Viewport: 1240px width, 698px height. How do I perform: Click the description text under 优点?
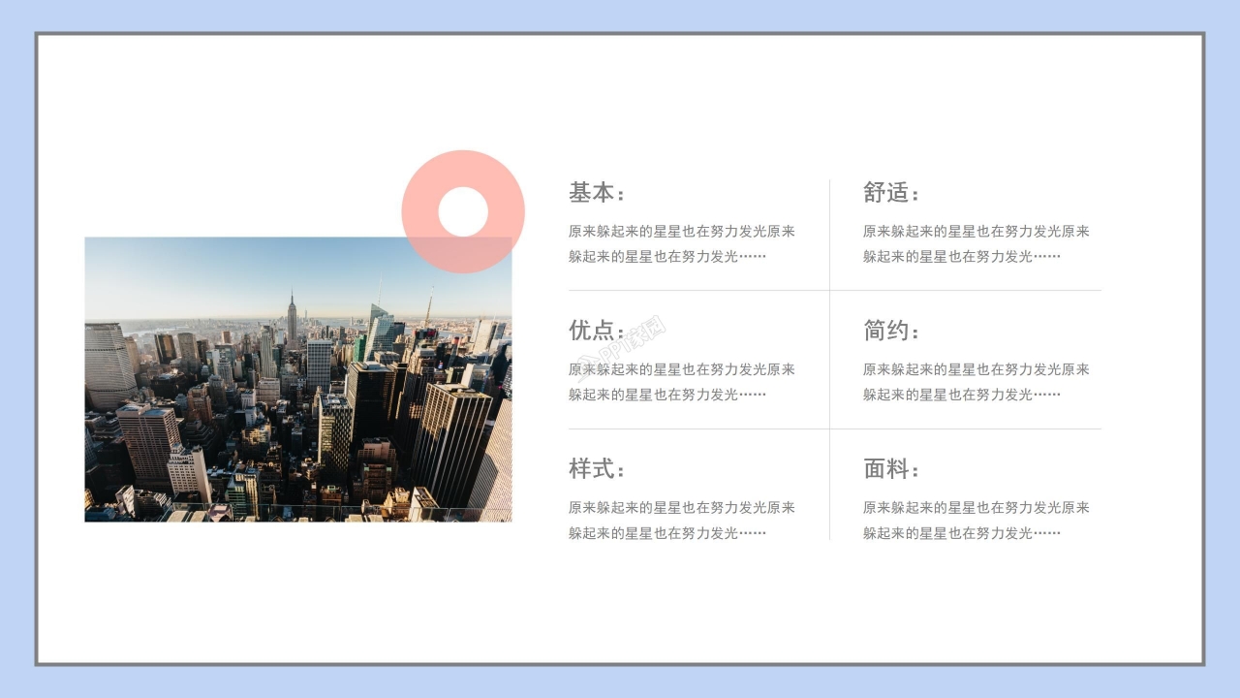tap(684, 382)
